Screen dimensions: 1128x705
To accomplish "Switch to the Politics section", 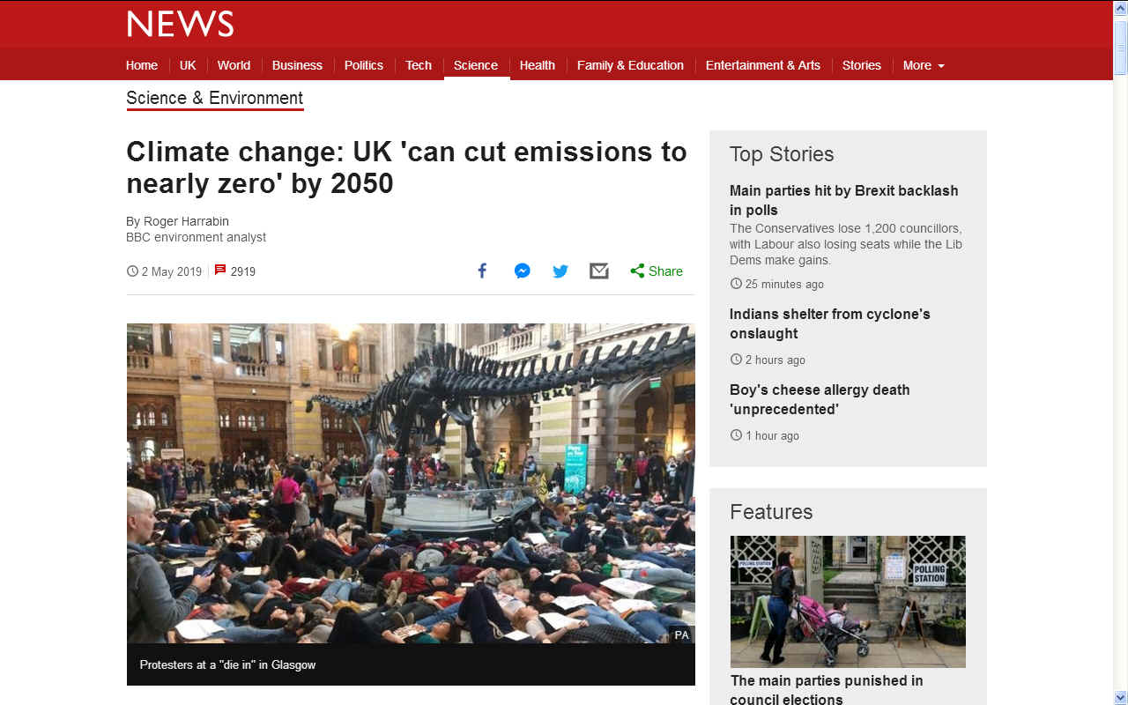I will 364,65.
